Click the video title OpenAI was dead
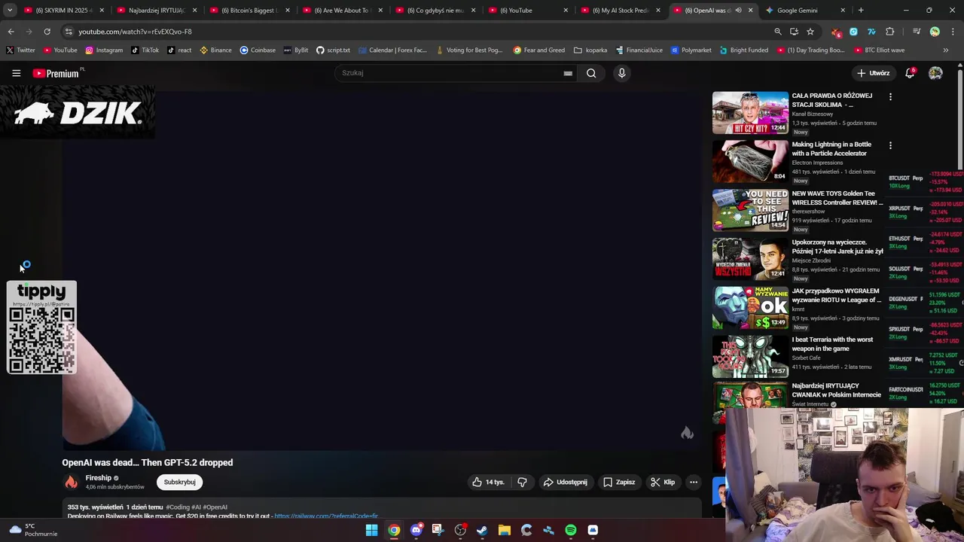964x542 pixels. pyautogui.click(x=147, y=462)
